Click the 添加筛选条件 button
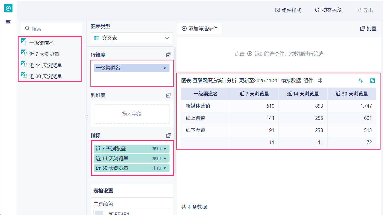 point(199,28)
